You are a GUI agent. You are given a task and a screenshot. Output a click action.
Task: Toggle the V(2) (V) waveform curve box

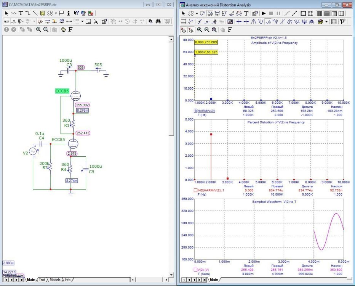(x=196, y=270)
